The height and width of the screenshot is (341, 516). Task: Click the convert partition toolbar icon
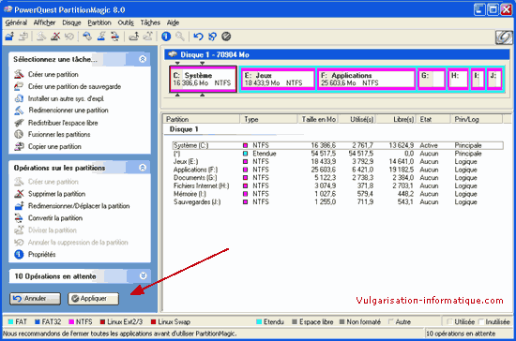click(114, 37)
